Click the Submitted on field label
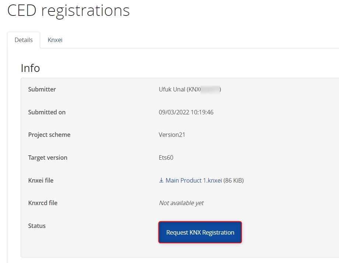339x263 pixels. 47,112
